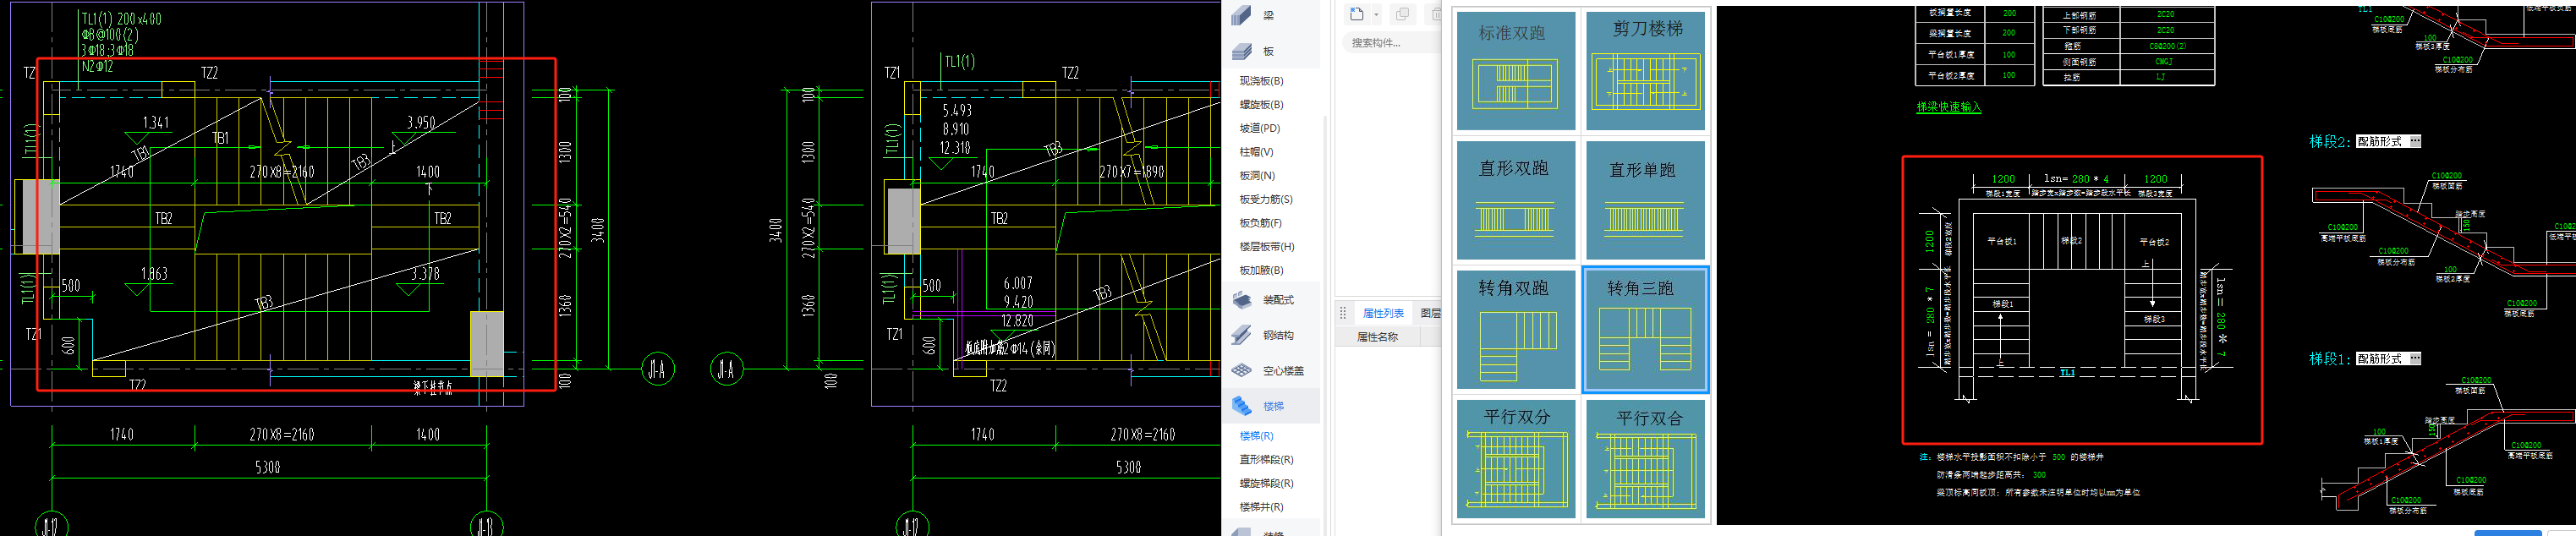
Task: Edit the 梯段1宽度 value 1200
Action: 2003,179
